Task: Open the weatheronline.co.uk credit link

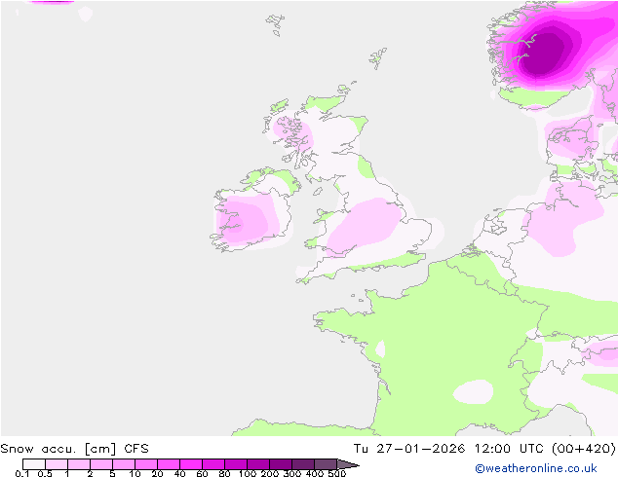Action: click(x=536, y=468)
